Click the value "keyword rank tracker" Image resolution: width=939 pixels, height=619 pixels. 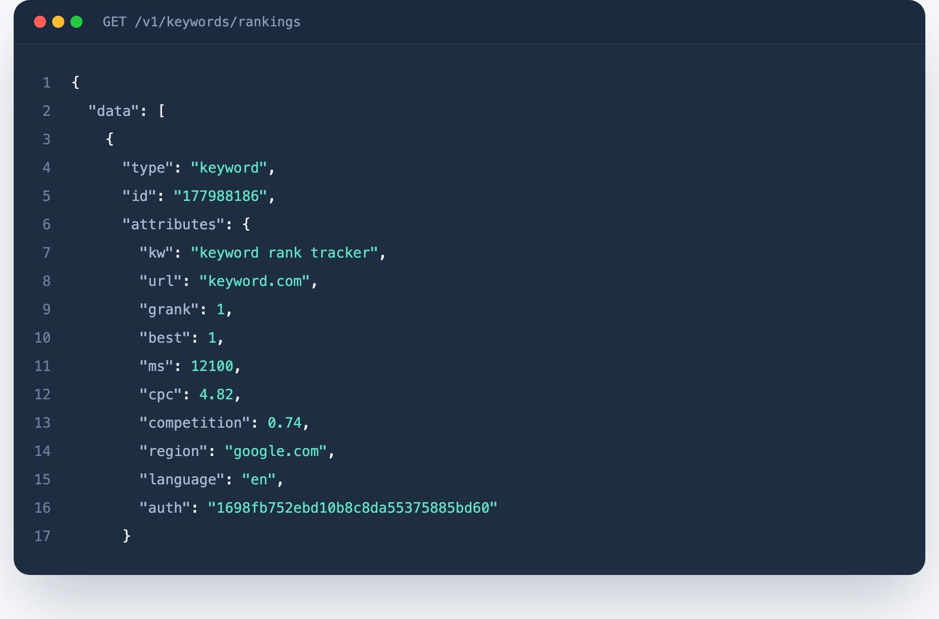pyautogui.click(x=285, y=253)
